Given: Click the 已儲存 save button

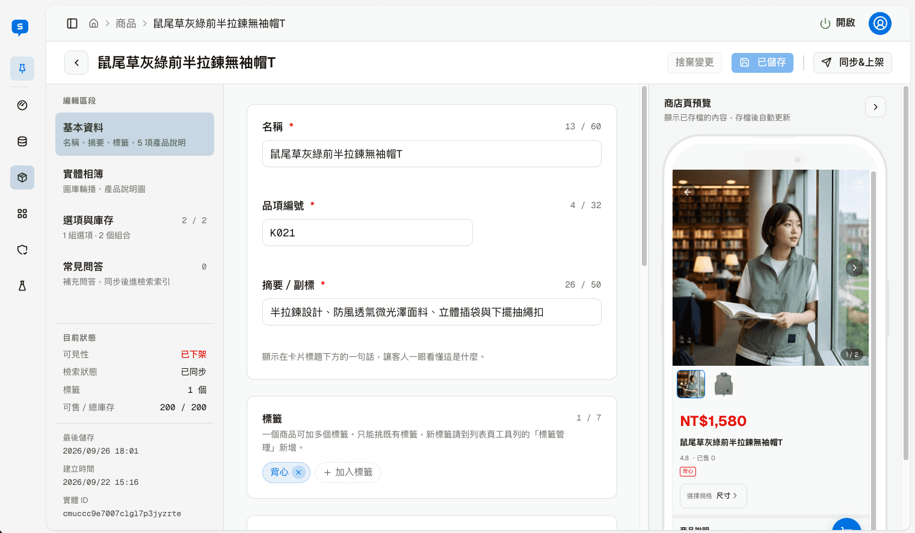Looking at the screenshot, I should 762,63.
